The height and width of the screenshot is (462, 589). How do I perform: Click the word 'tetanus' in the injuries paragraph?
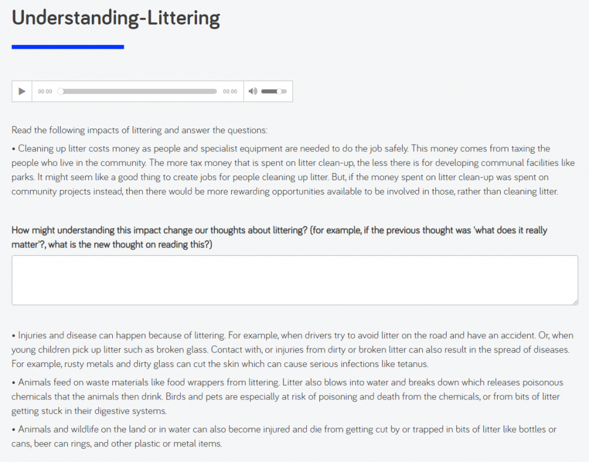point(413,364)
